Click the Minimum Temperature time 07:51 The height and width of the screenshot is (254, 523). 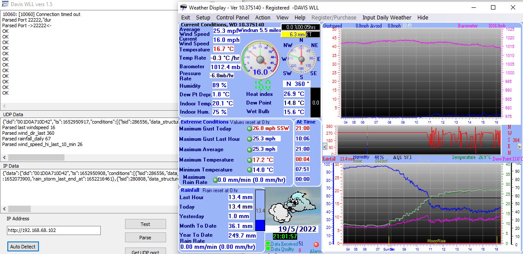tap(302, 170)
